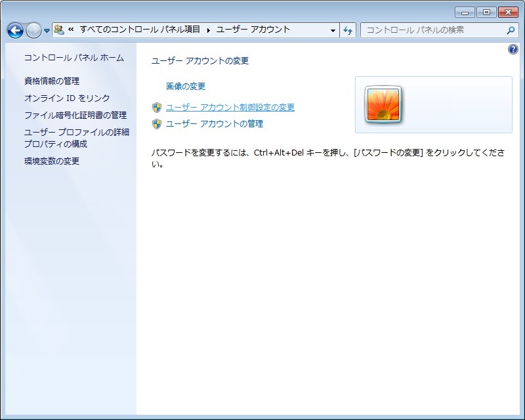525x420 pixels.
Task: Open the recent pages history dropdown arrow
Action: point(47,31)
